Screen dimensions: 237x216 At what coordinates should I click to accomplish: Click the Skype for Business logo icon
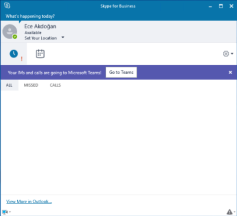coord(7,5)
